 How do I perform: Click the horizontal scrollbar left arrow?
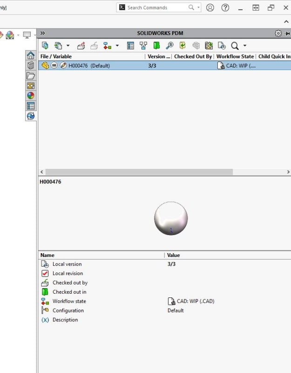click(x=42, y=172)
